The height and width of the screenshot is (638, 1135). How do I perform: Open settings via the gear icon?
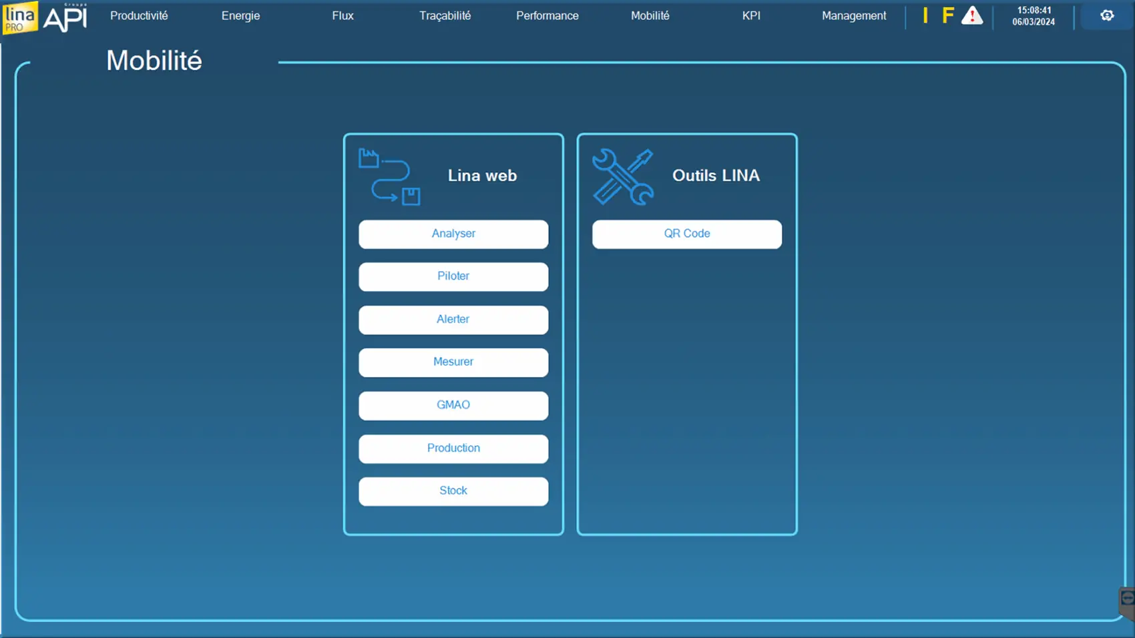[x=1107, y=15]
